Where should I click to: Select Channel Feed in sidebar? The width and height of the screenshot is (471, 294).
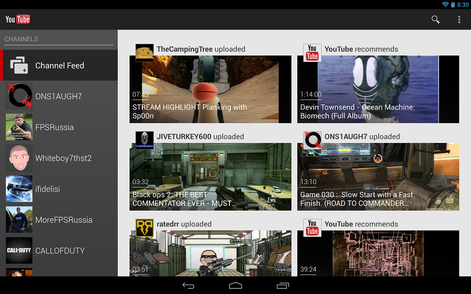click(59, 65)
